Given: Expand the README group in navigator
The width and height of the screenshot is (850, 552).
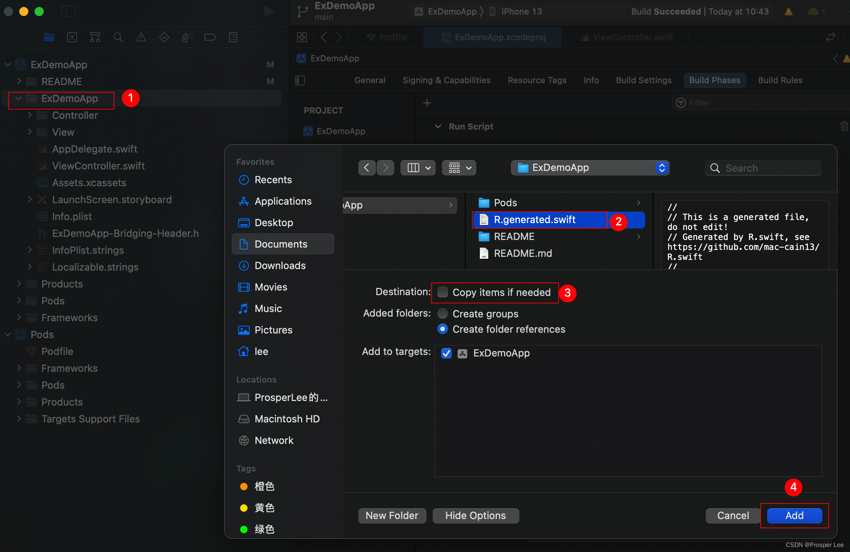Looking at the screenshot, I should pyautogui.click(x=18, y=81).
